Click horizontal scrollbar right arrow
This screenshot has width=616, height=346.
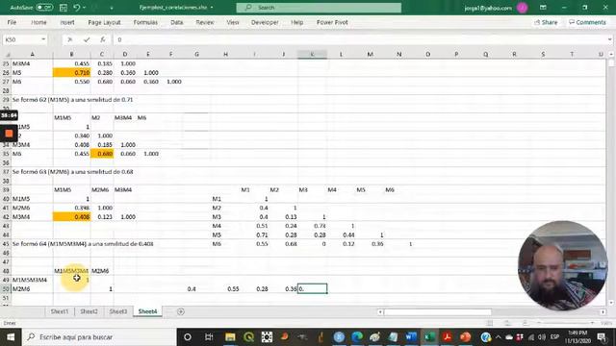tap(603, 311)
